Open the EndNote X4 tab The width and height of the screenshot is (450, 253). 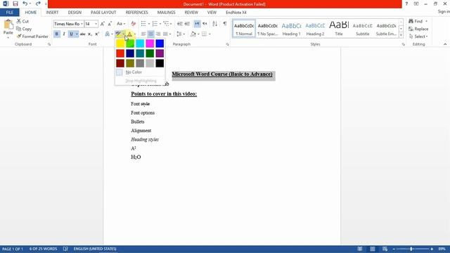236,13
